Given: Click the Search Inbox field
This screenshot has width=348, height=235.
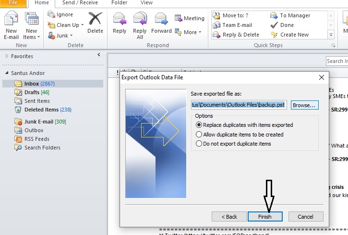Looking at the screenshot, I should click(337, 61).
